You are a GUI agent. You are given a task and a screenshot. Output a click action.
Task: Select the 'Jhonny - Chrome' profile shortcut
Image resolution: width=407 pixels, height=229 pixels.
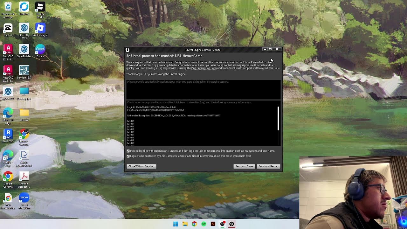click(24, 137)
